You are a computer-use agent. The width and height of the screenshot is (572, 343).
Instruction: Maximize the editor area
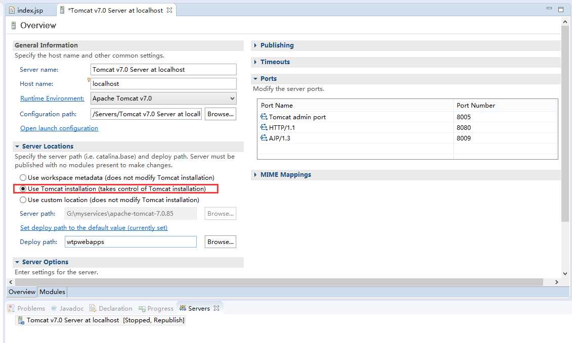tap(561, 9)
